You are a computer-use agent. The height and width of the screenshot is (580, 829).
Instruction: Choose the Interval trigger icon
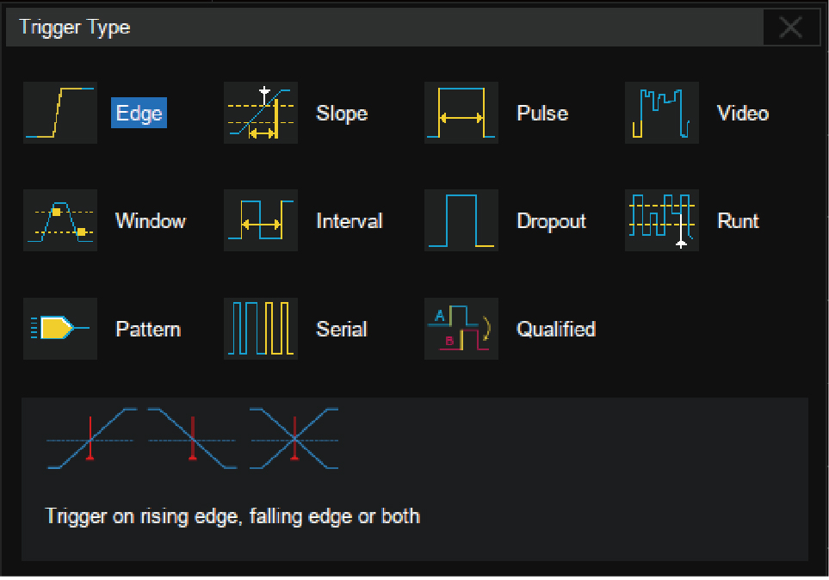coord(260,220)
